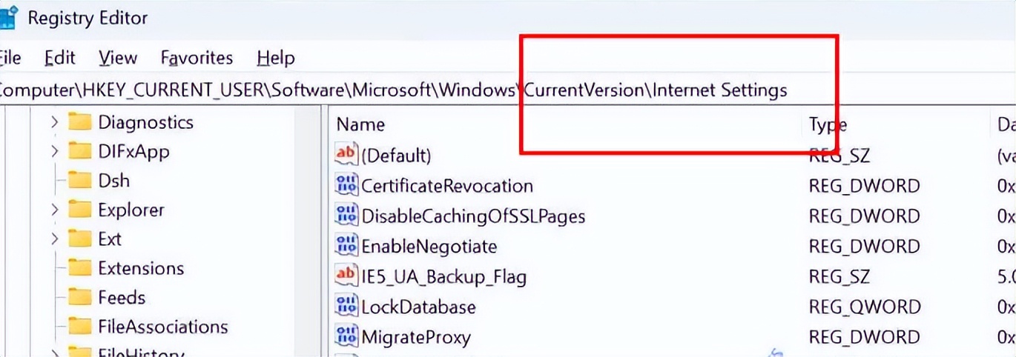
Task: Click the DisableCachingOfSSLPages value icon
Action: (x=346, y=216)
